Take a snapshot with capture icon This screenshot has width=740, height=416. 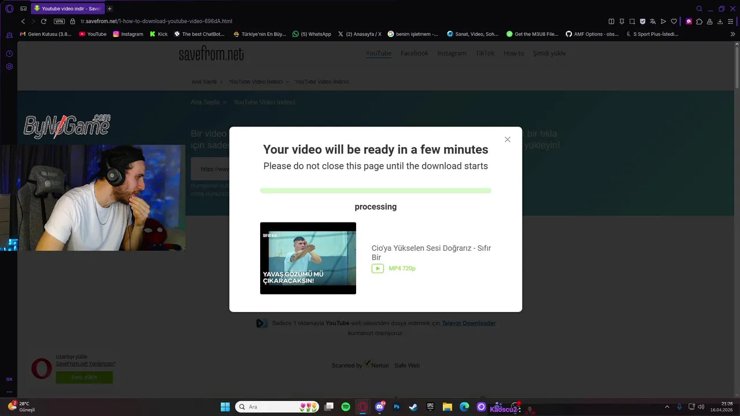(x=632, y=21)
